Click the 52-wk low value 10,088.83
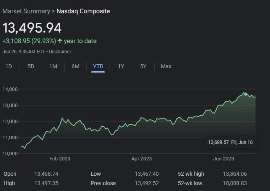270x191 pixels. coord(235,183)
